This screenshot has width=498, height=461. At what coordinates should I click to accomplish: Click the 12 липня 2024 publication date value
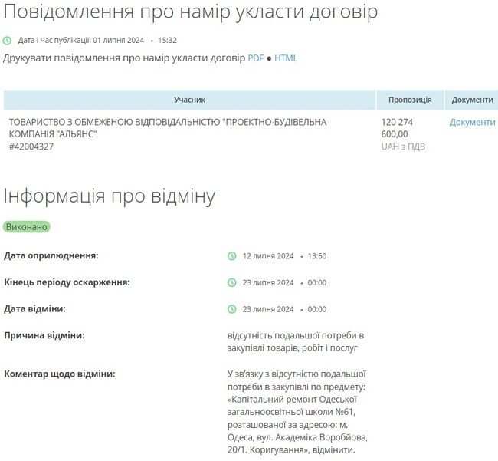click(x=268, y=256)
